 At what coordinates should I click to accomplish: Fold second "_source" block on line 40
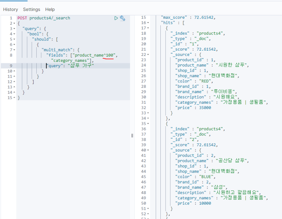[x=148, y=150]
